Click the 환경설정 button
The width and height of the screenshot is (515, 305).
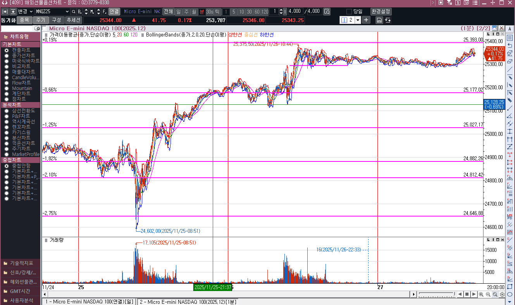381,12
